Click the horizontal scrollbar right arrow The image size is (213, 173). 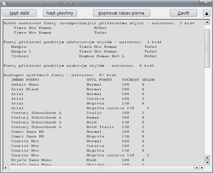(x=202, y=168)
